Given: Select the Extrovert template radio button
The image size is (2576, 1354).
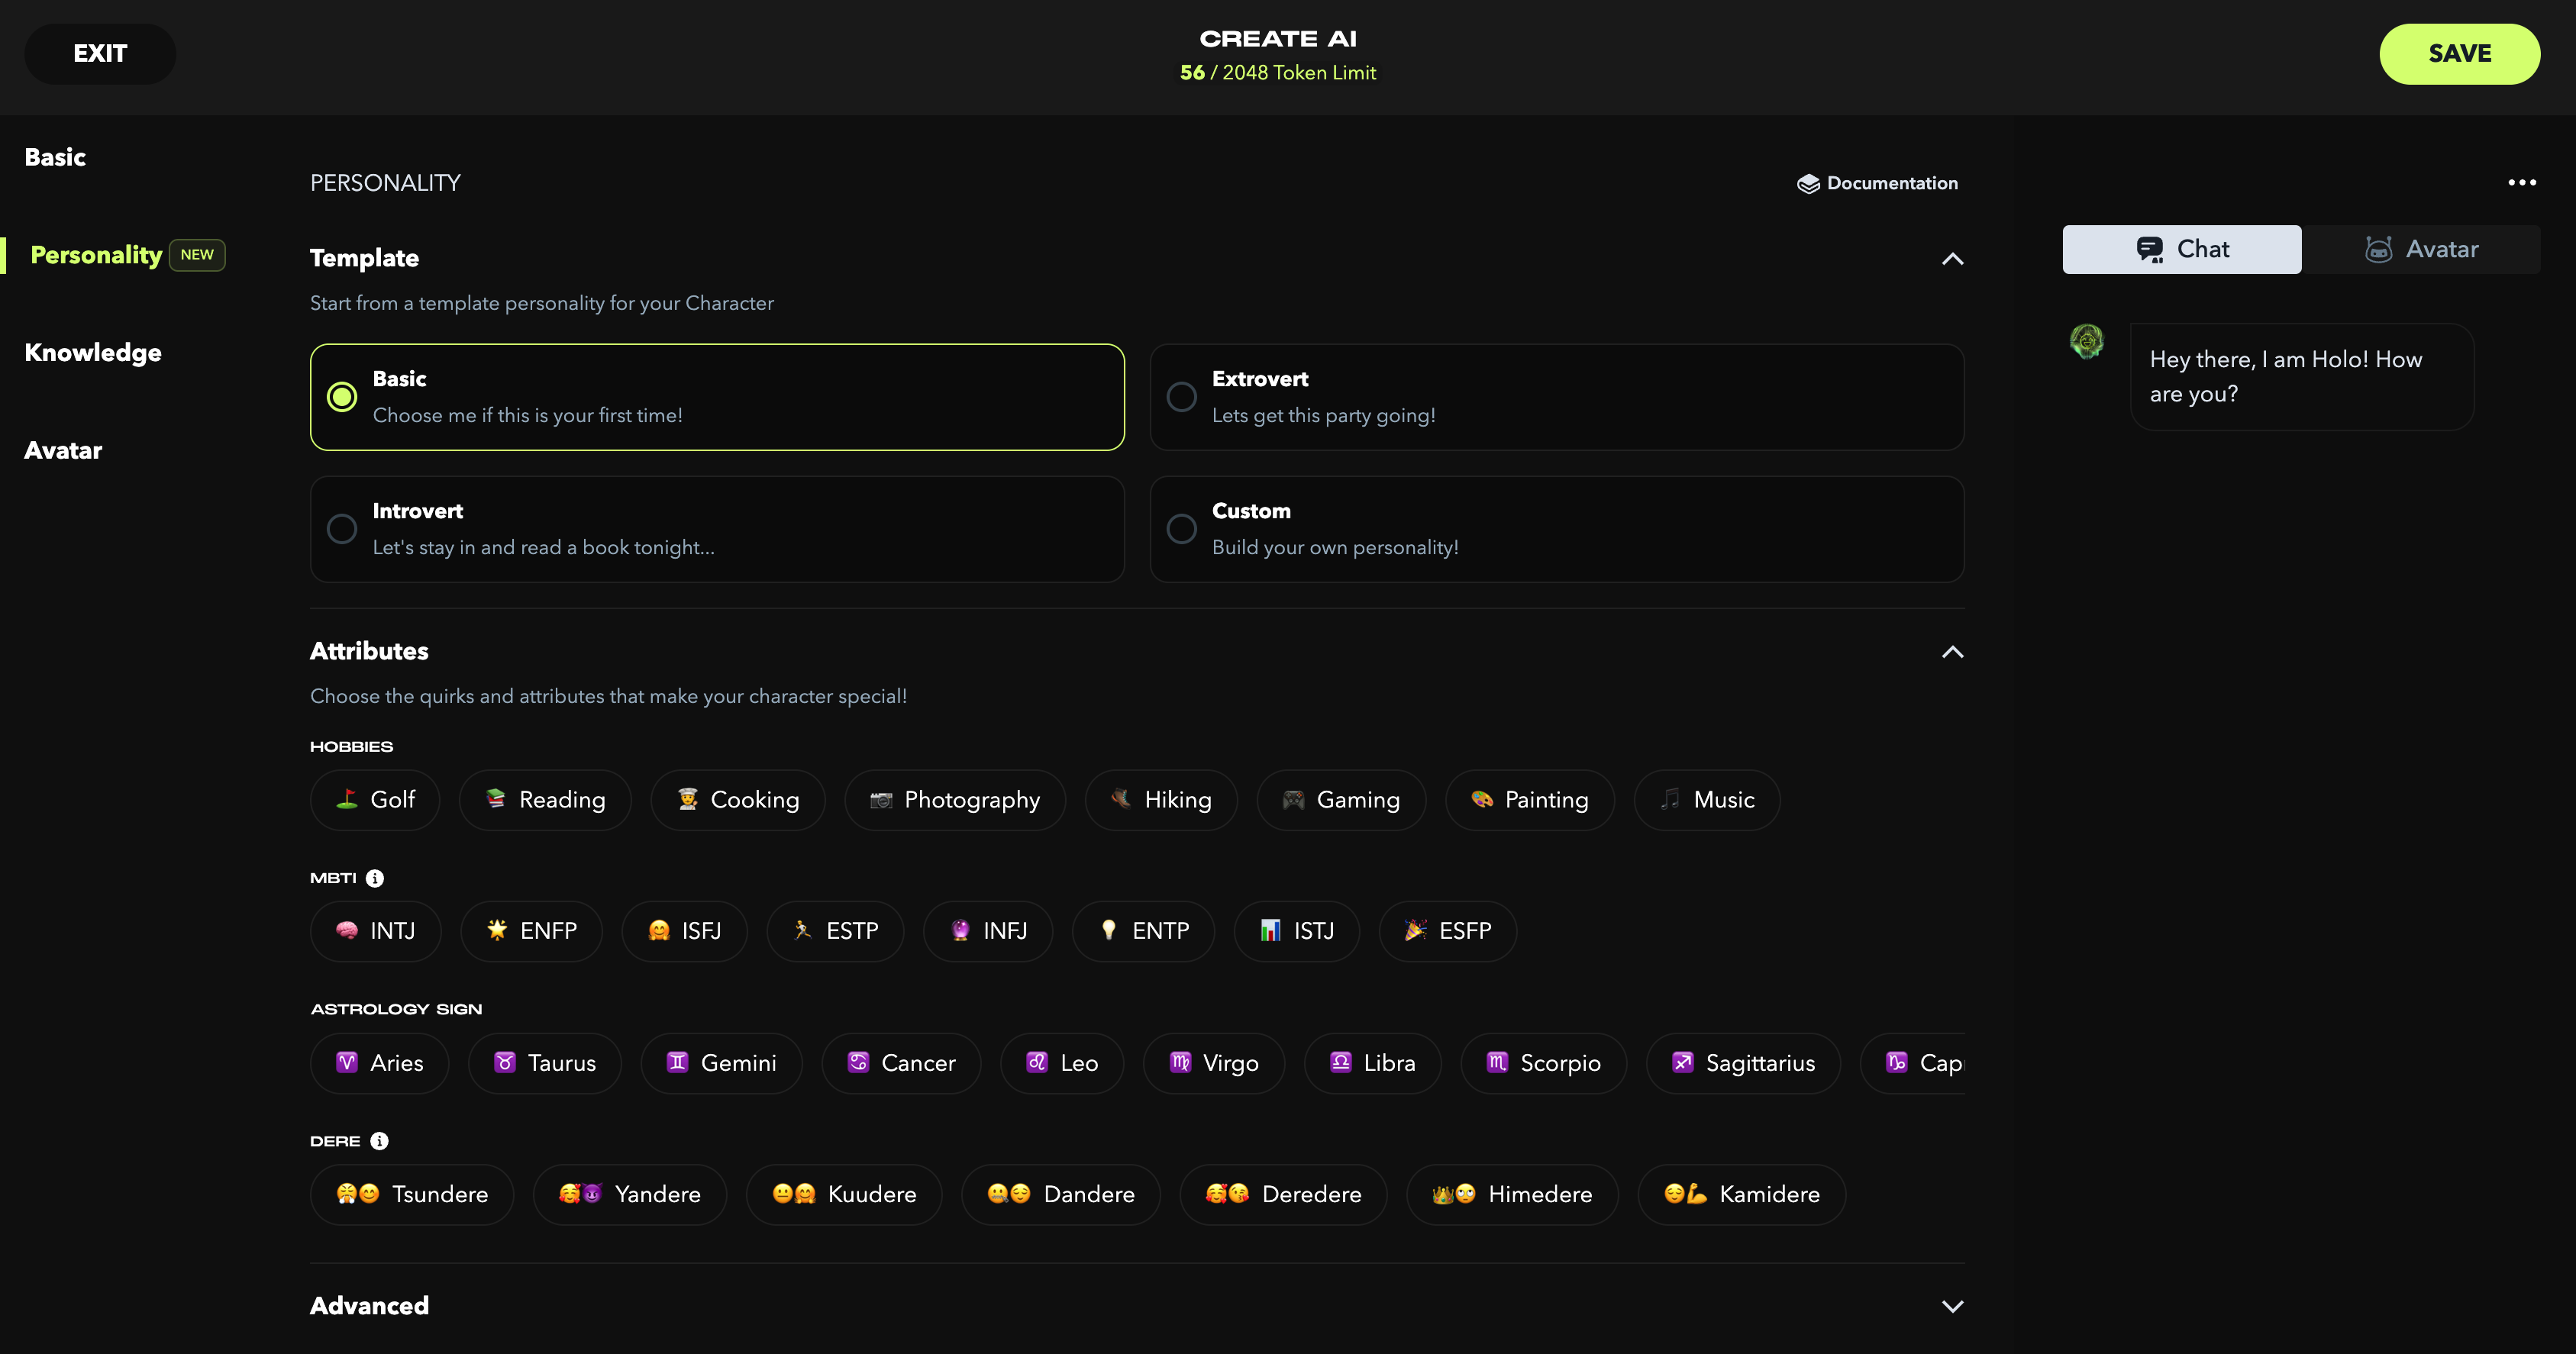Looking at the screenshot, I should click(x=1182, y=397).
